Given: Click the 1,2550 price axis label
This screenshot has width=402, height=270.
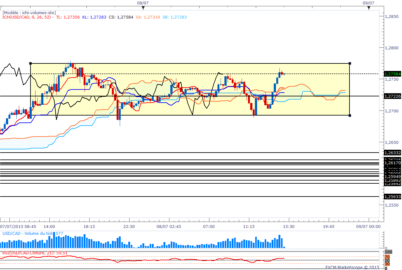Looking at the screenshot, I should (392, 205).
